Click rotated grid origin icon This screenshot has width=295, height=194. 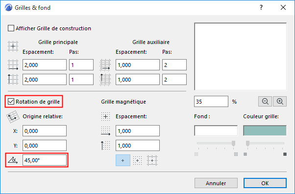point(13,117)
